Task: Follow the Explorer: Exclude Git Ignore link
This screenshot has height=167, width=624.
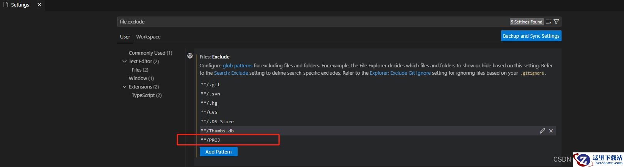Action: point(400,73)
